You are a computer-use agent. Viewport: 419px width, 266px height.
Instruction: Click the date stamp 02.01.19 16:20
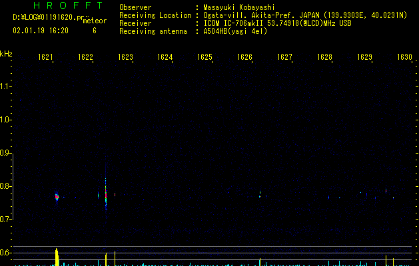[x=41, y=31]
